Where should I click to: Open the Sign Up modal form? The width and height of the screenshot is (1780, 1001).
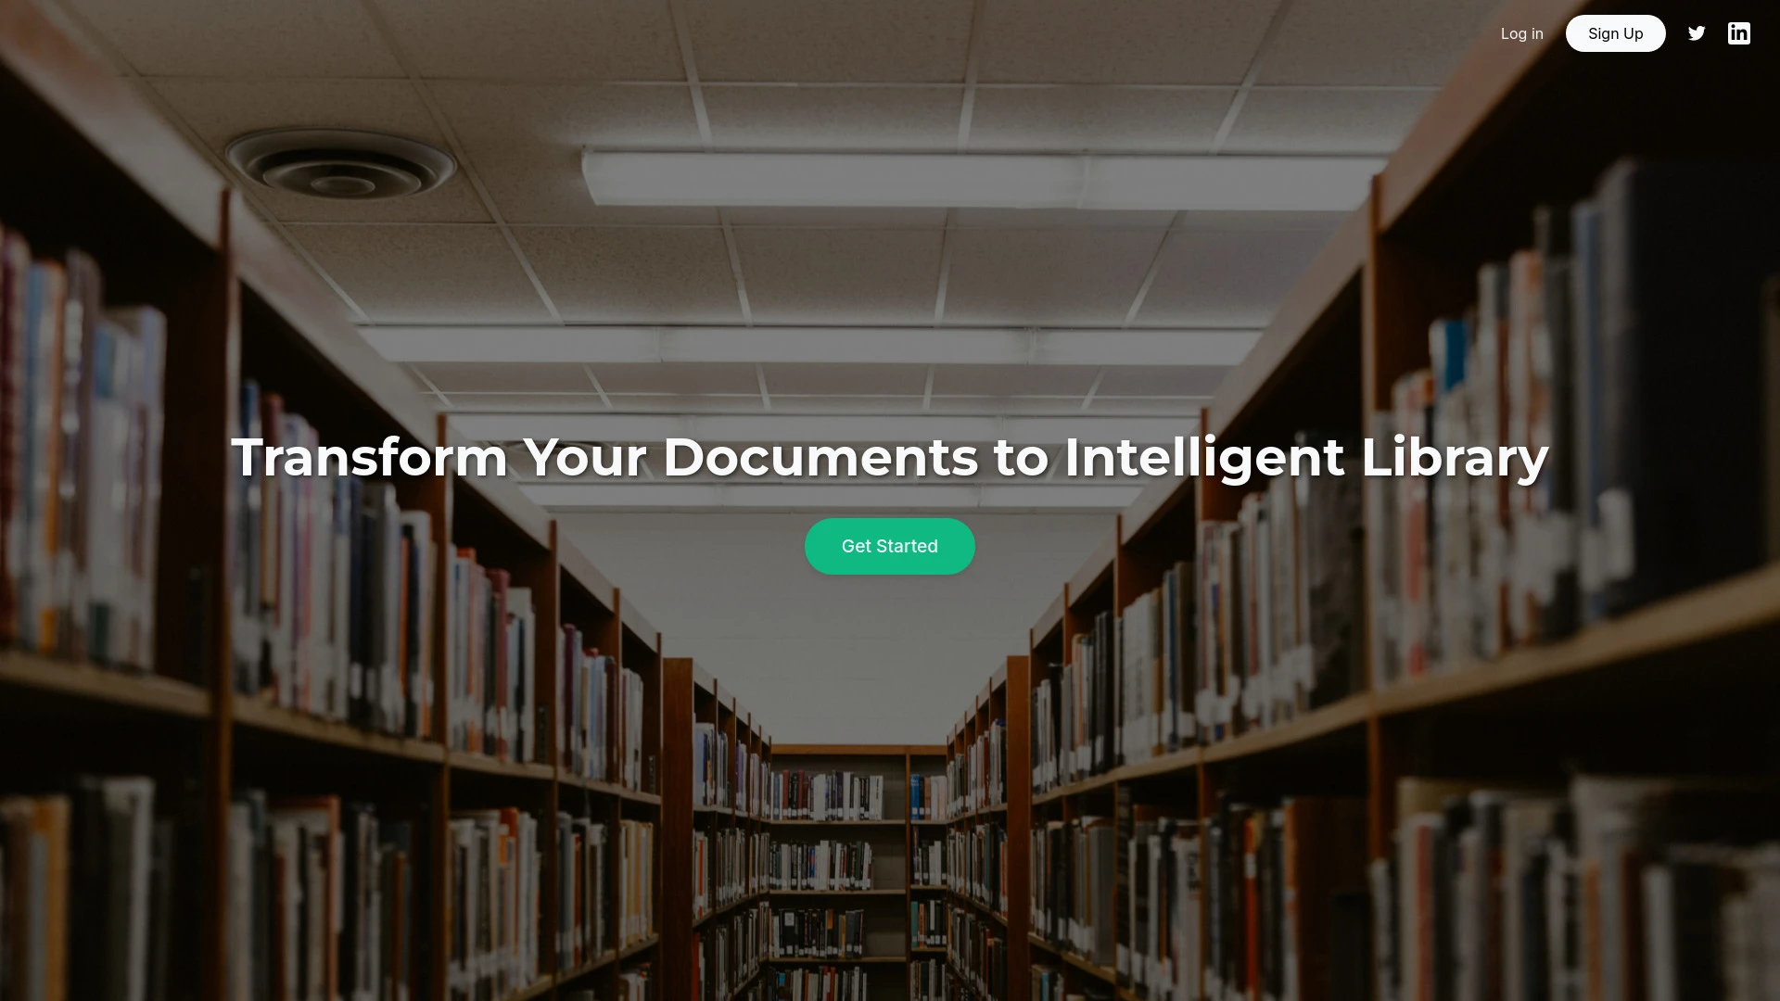[x=1615, y=33]
